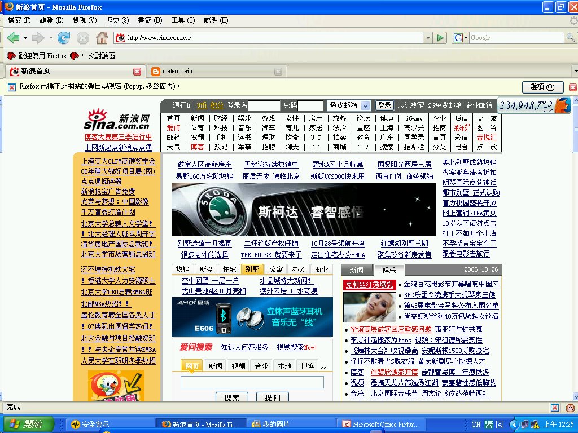
Task: Click the CH language indicator in tray
Action: (x=476, y=425)
